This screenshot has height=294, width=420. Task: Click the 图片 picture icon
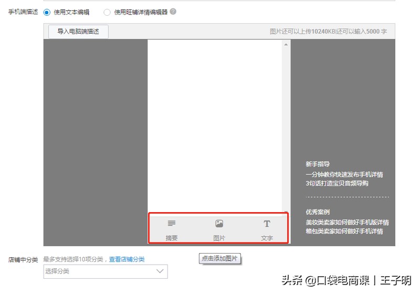click(219, 223)
